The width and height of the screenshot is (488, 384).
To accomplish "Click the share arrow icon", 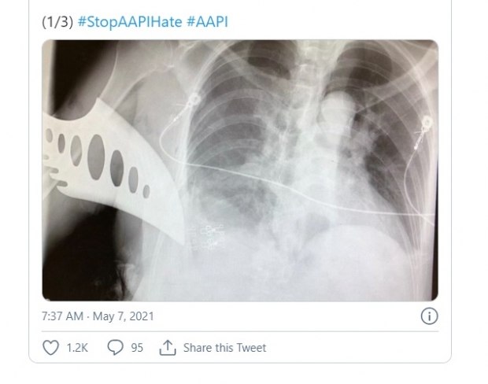I will (x=166, y=347).
